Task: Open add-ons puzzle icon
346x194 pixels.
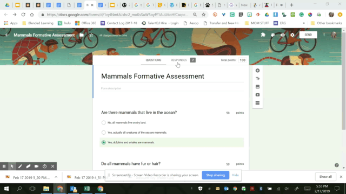Action: 263,34
